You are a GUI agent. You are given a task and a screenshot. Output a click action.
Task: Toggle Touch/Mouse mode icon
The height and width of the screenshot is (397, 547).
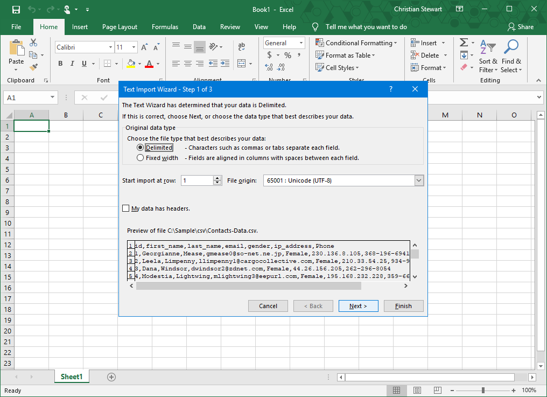pyautogui.click(x=67, y=10)
